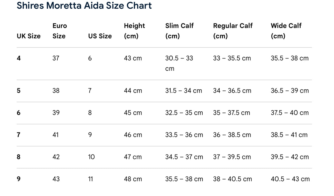Screen dimensions: 334x196
Task: Click the Euro Size column header
Action: pos(60,31)
